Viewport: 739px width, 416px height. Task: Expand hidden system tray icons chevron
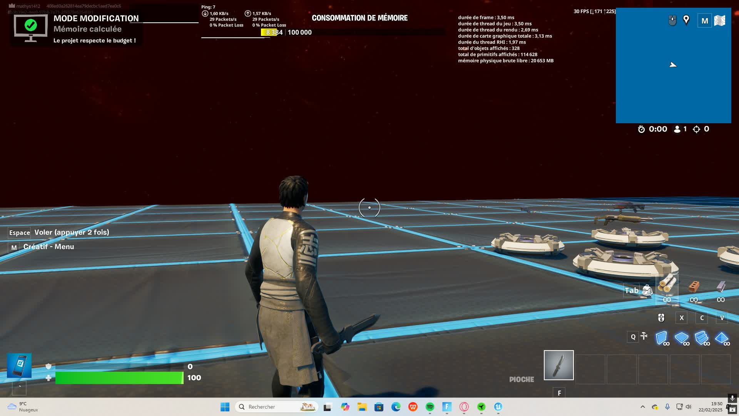click(x=642, y=407)
